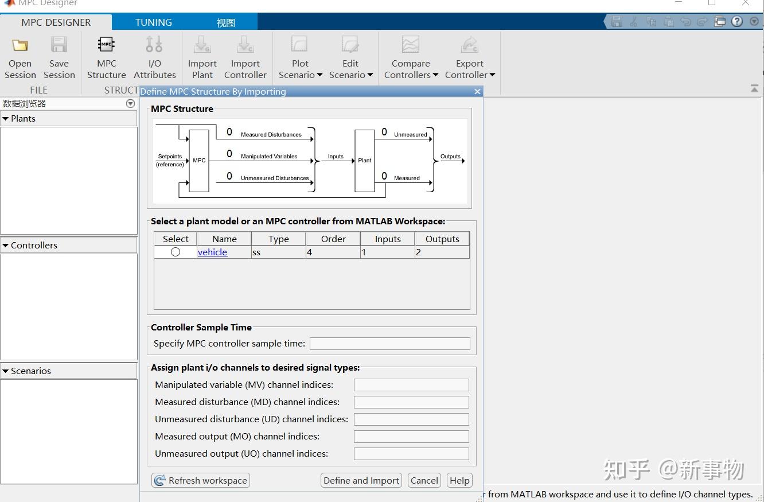Click the Save Session floppy icon
Viewport: 764px width, 502px height.
coord(59,45)
